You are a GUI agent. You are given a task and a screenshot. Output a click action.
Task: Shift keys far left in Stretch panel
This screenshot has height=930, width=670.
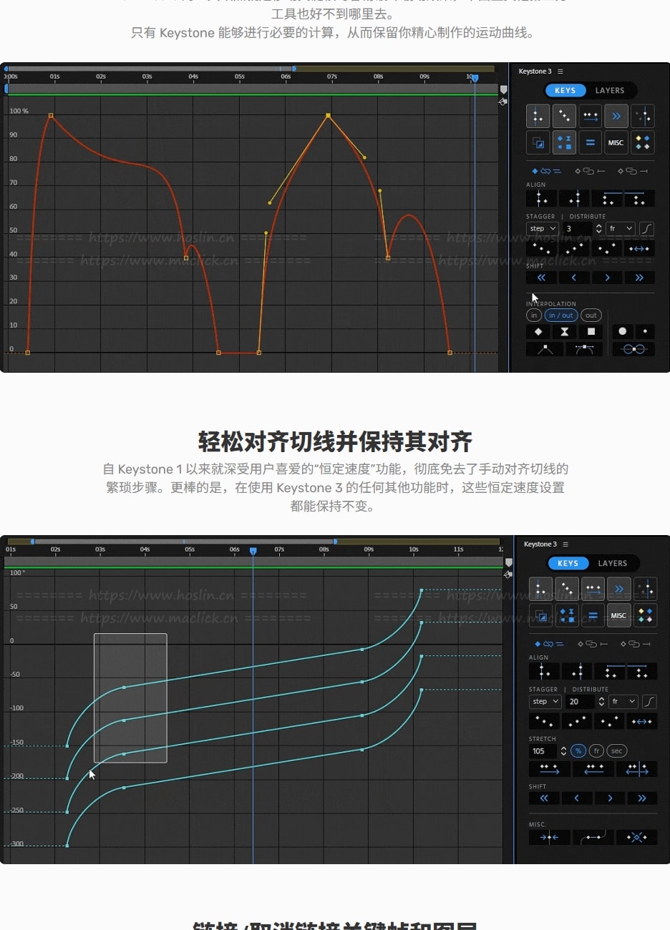(544, 798)
